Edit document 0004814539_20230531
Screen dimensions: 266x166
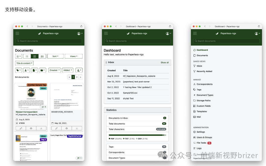(56, 128)
